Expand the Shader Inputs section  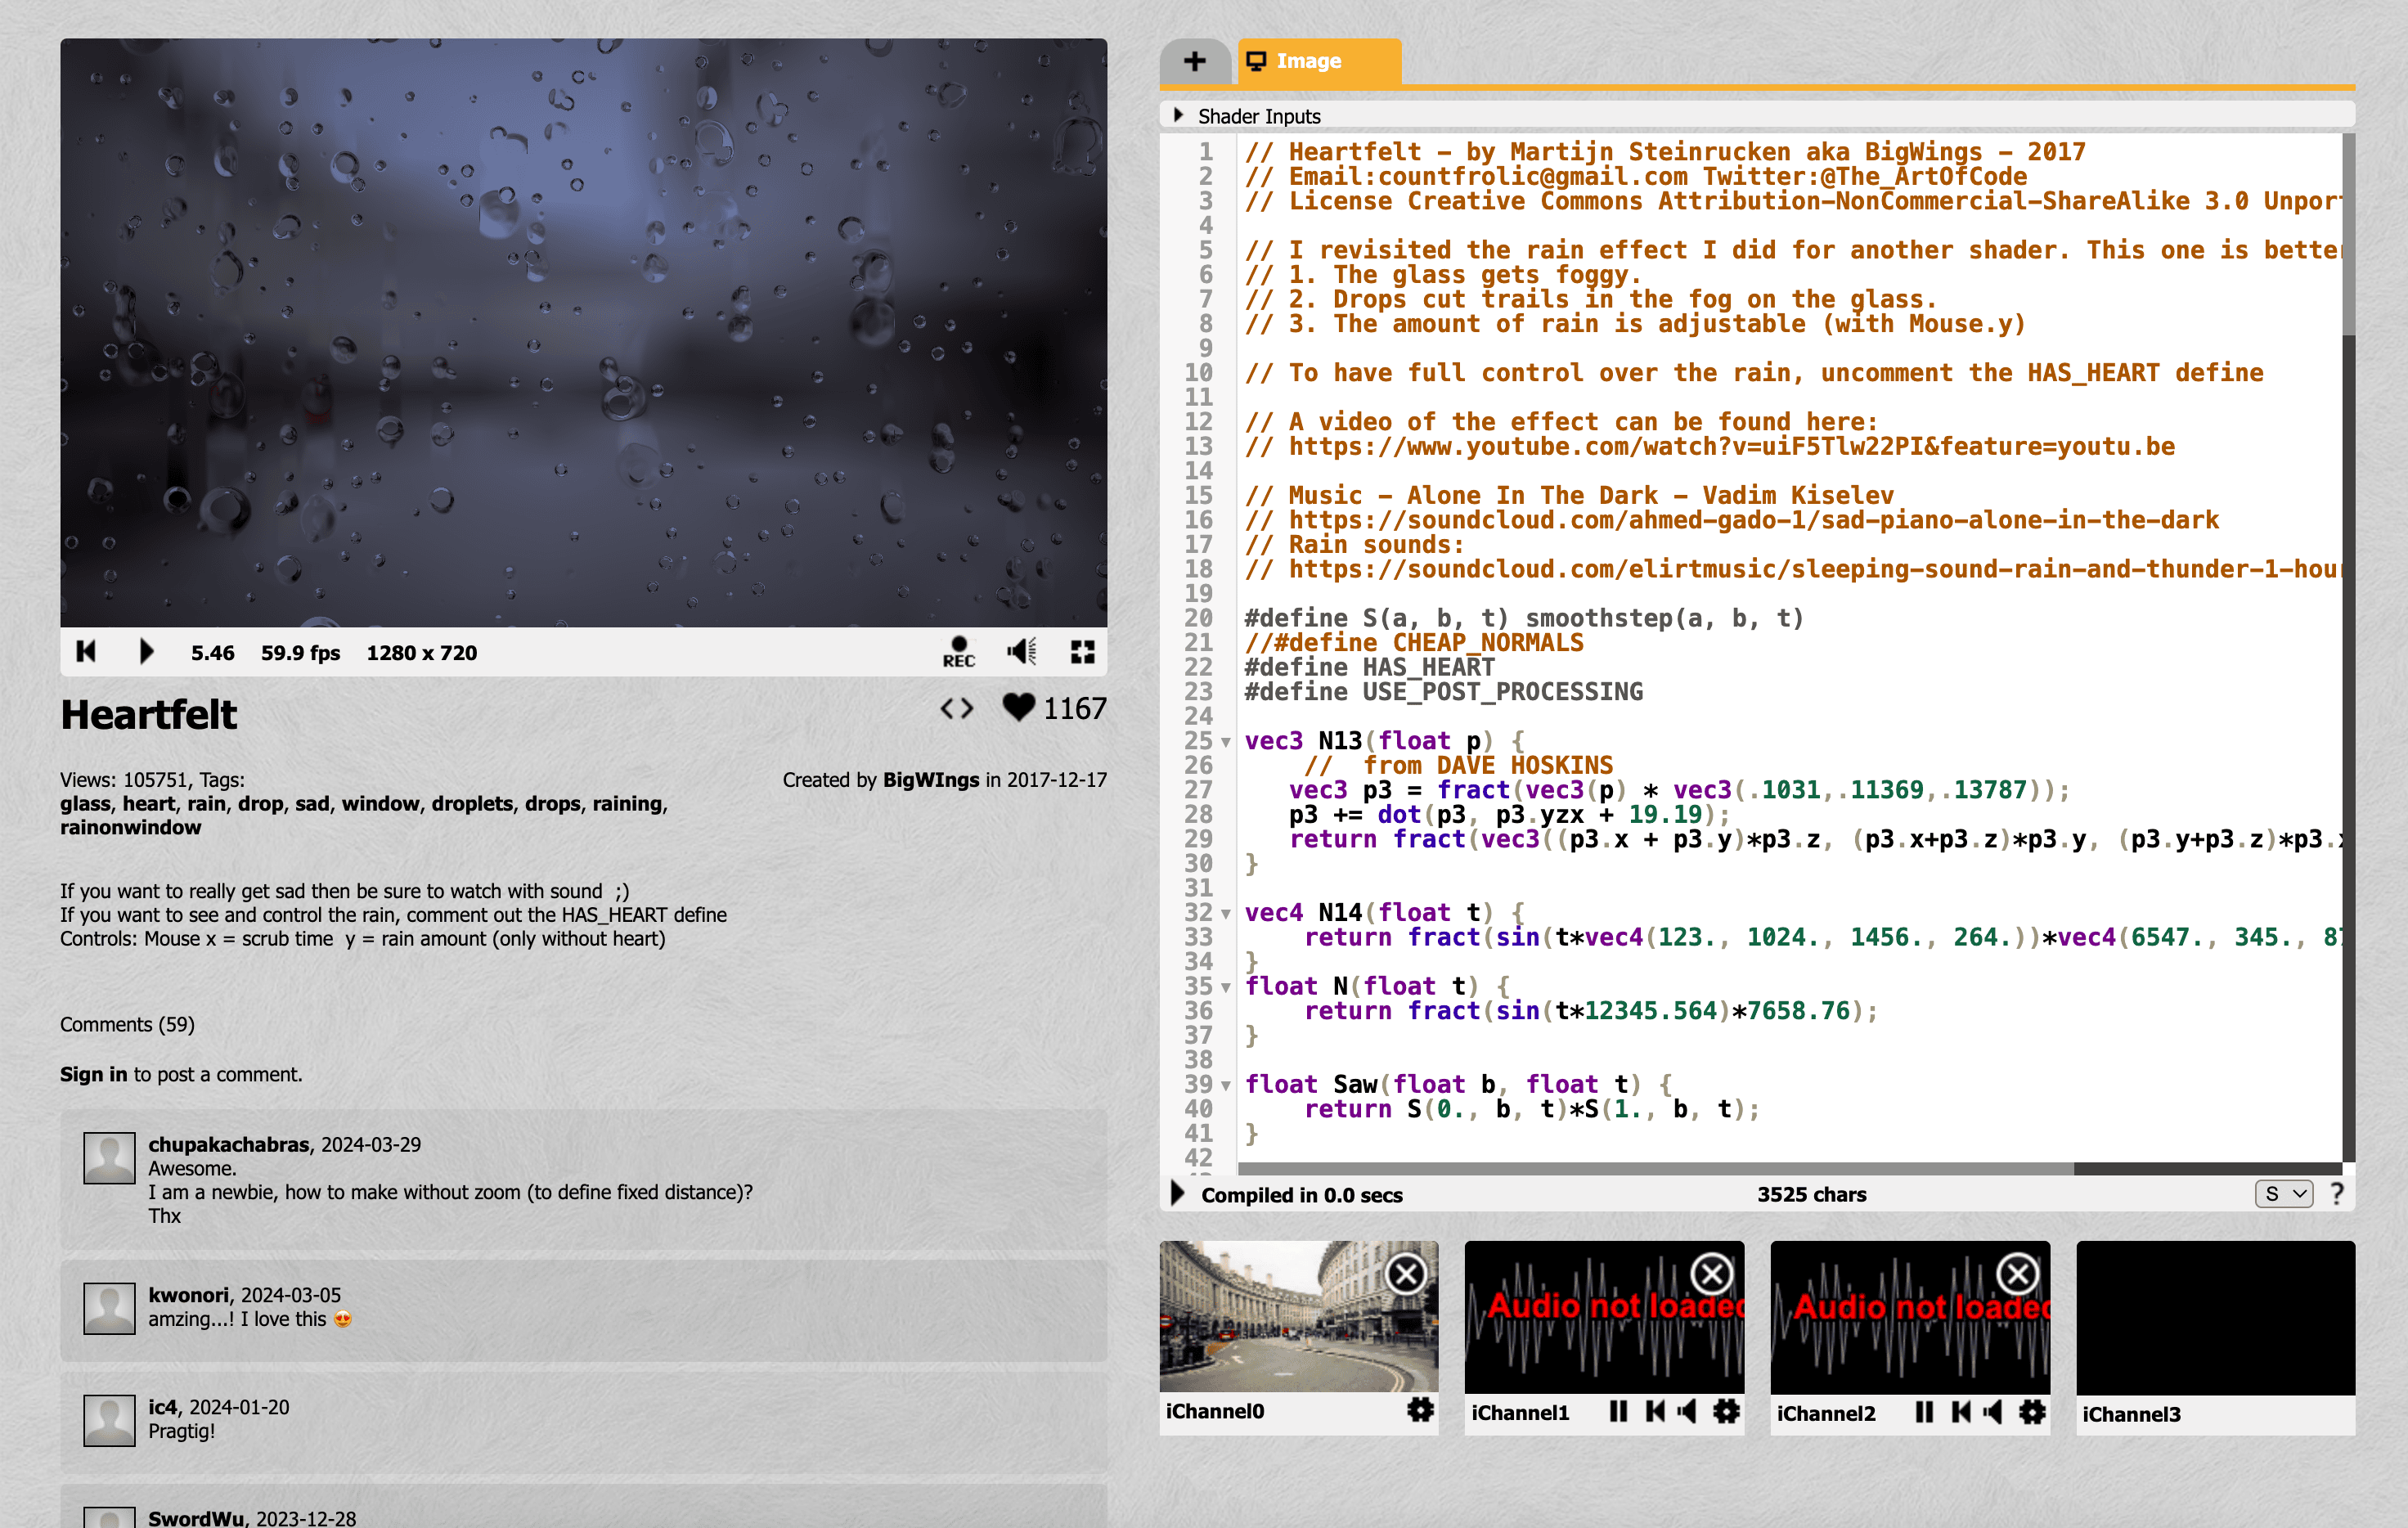coord(1179,116)
